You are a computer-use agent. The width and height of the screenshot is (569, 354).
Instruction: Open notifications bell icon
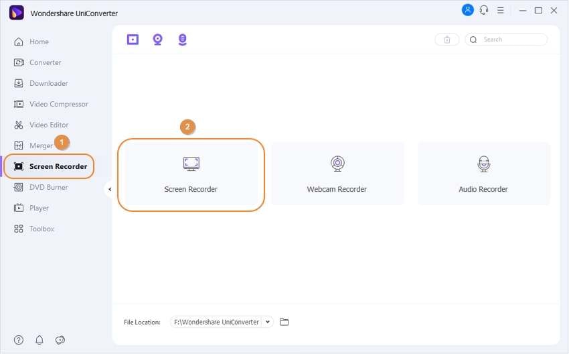click(39, 340)
